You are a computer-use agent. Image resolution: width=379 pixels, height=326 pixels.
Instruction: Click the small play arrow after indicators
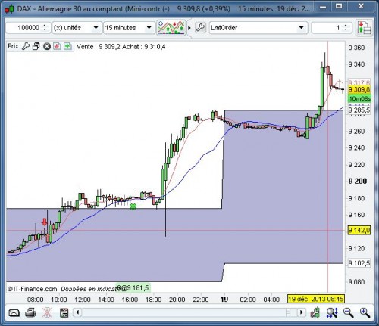coord(189,28)
